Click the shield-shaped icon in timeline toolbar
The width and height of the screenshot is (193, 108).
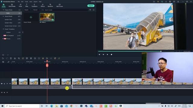point(31,58)
